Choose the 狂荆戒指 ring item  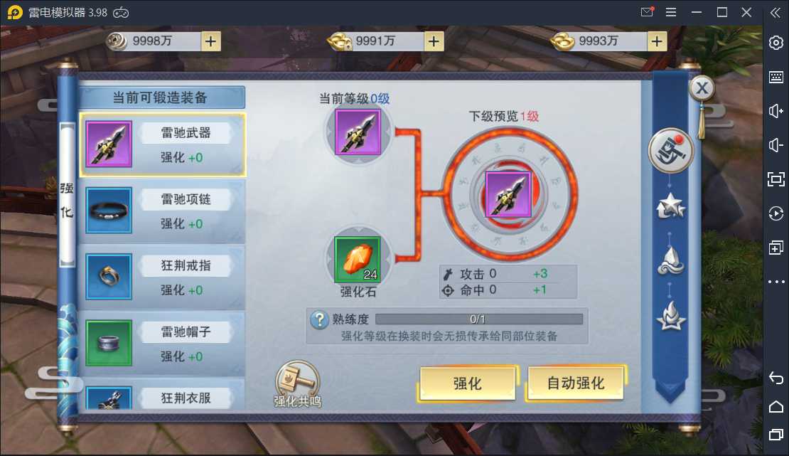coord(163,277)
